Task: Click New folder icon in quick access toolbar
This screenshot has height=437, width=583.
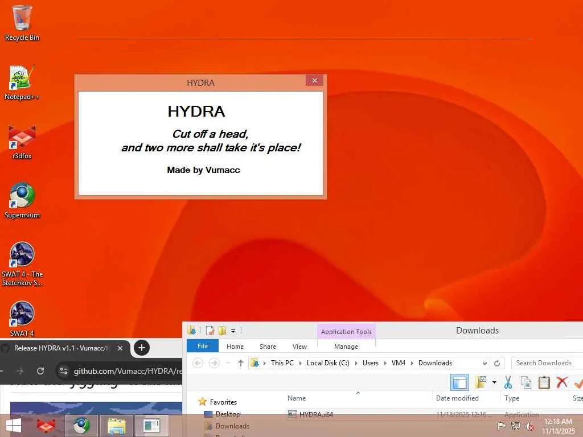Action: click(x=223, y=331)
